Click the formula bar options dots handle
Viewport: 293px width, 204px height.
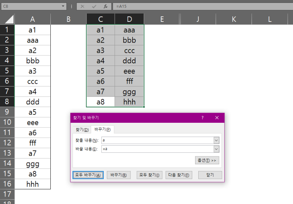point(71,6)
